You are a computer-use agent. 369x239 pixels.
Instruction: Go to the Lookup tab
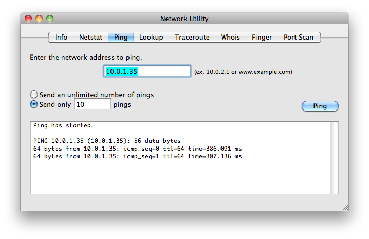tap(151, 37)
